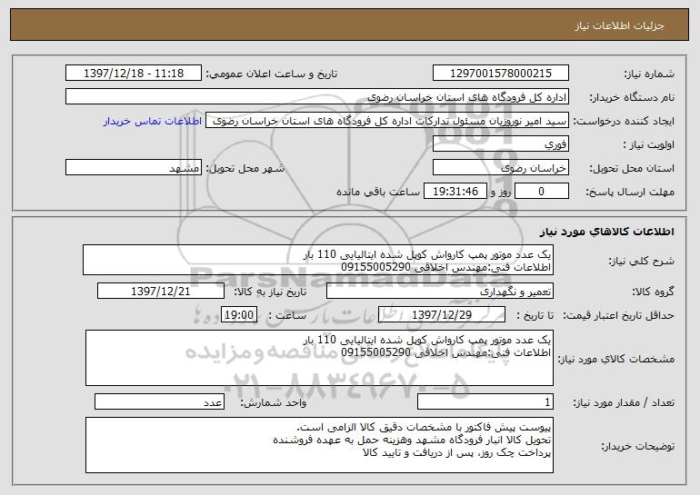The width and height of the screenshot is (700, 495).
Task: Select the label نام دستگاه خریدار
Action: (632, 97)
